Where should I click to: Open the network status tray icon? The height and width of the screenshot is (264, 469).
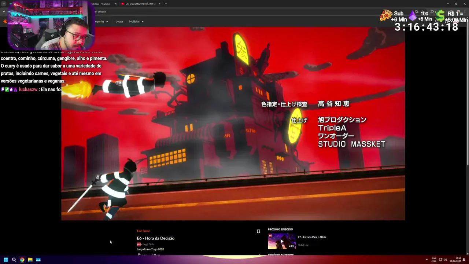click(x=441, y=260)
